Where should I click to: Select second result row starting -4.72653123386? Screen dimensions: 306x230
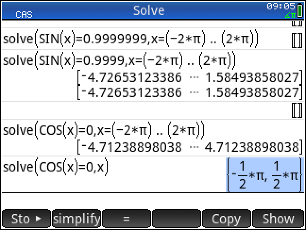188,91
